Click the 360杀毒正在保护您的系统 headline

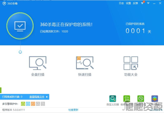pyautogui.click(x=66, y=25)
